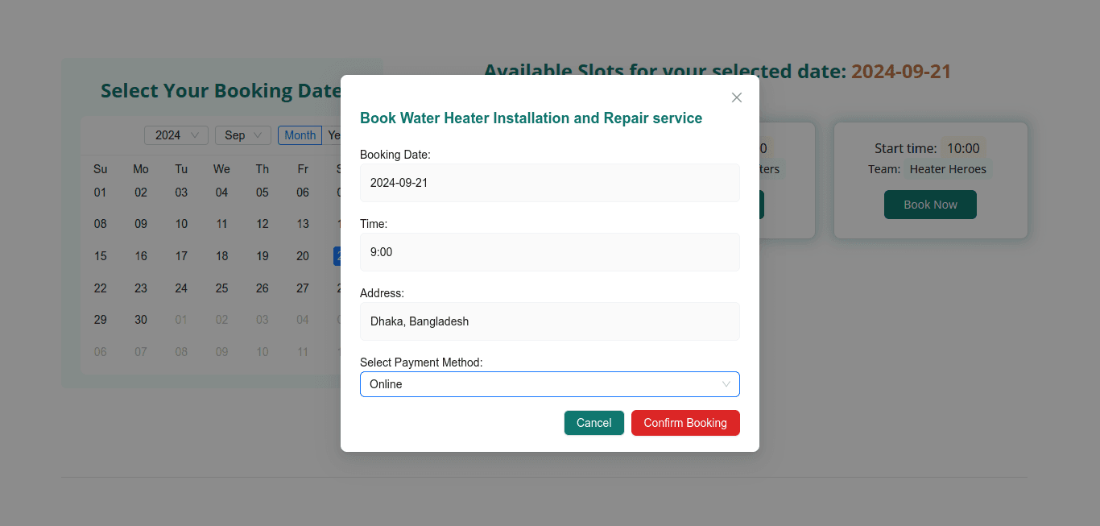Select the Month view radio button

[300, 135]
